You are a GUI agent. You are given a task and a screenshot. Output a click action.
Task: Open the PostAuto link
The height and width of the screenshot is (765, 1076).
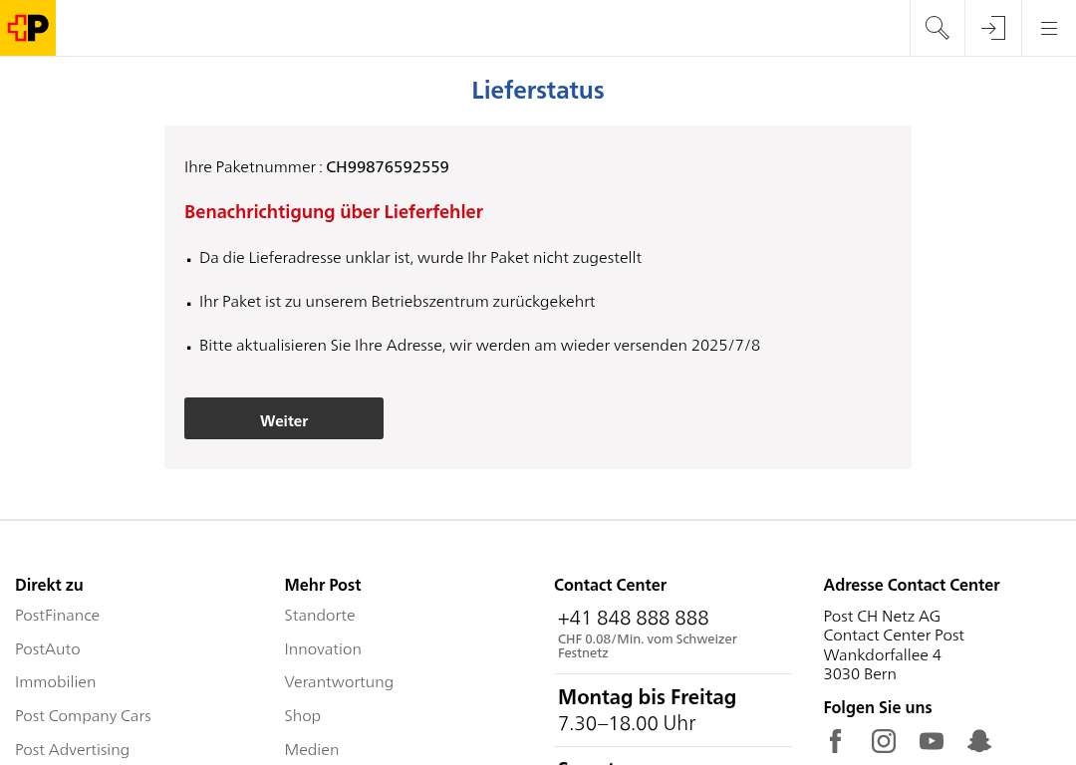point(48,649)
